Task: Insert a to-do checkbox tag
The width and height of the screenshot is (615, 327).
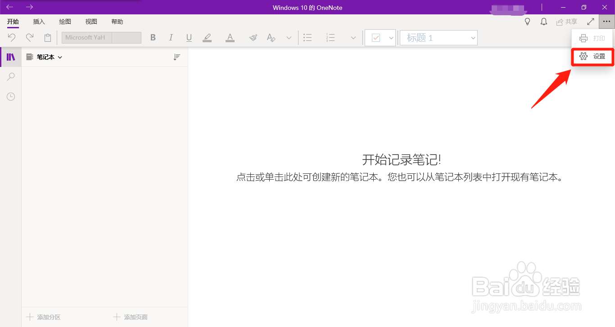Action: (x=375, y=38)
